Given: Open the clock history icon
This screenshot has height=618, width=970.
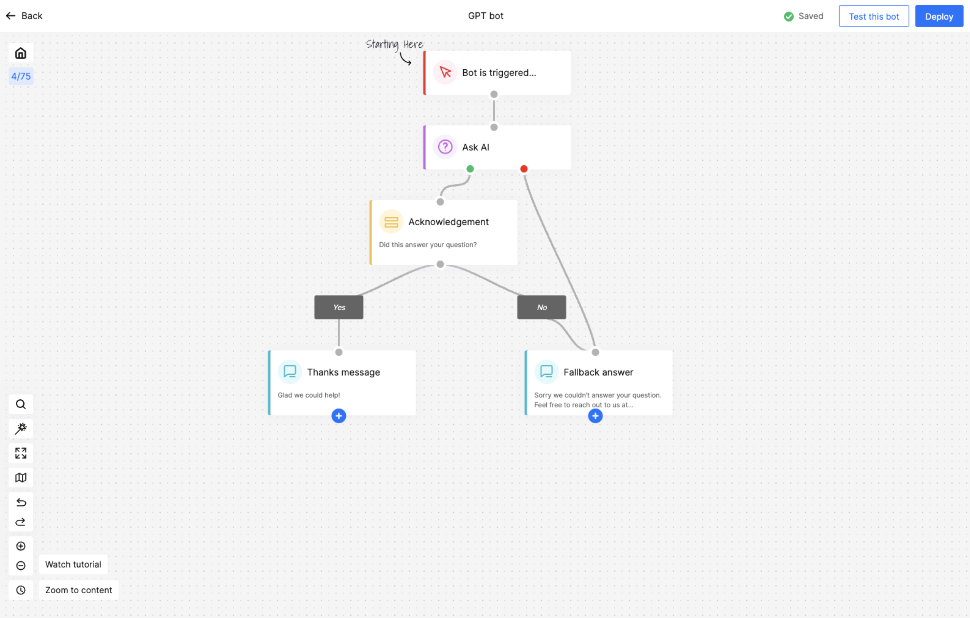Looking at the screenshot, I should click(21, 590).
